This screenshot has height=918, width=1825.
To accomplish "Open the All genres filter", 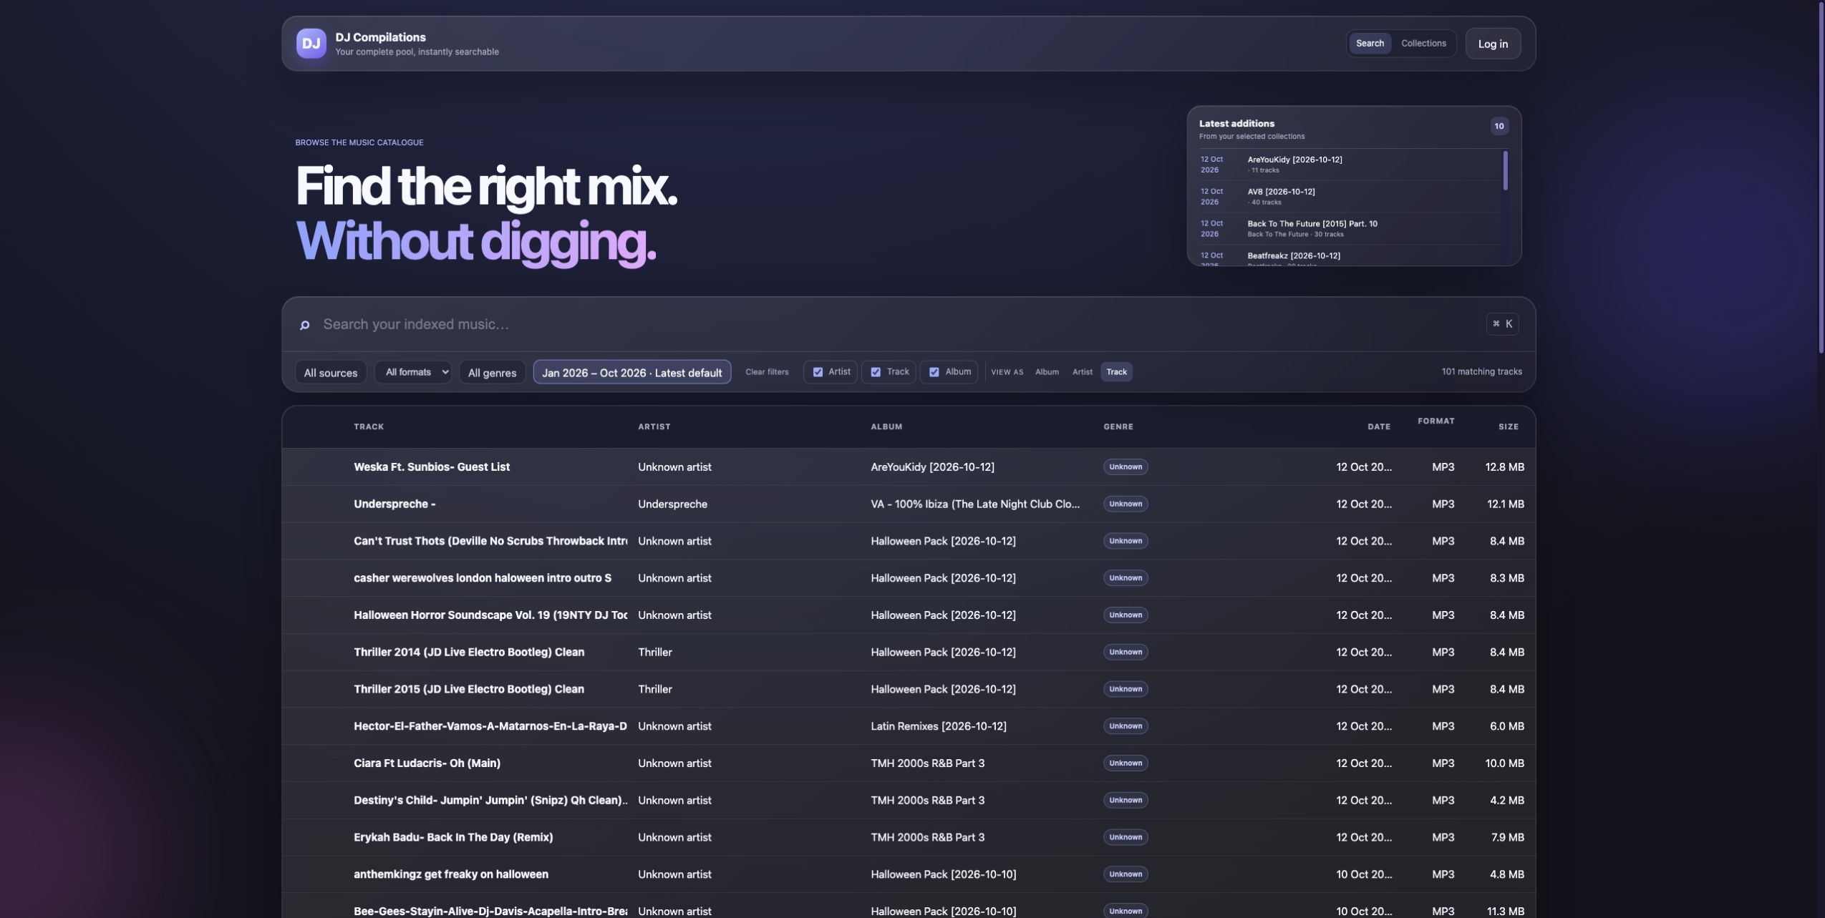I will point(492,372).
